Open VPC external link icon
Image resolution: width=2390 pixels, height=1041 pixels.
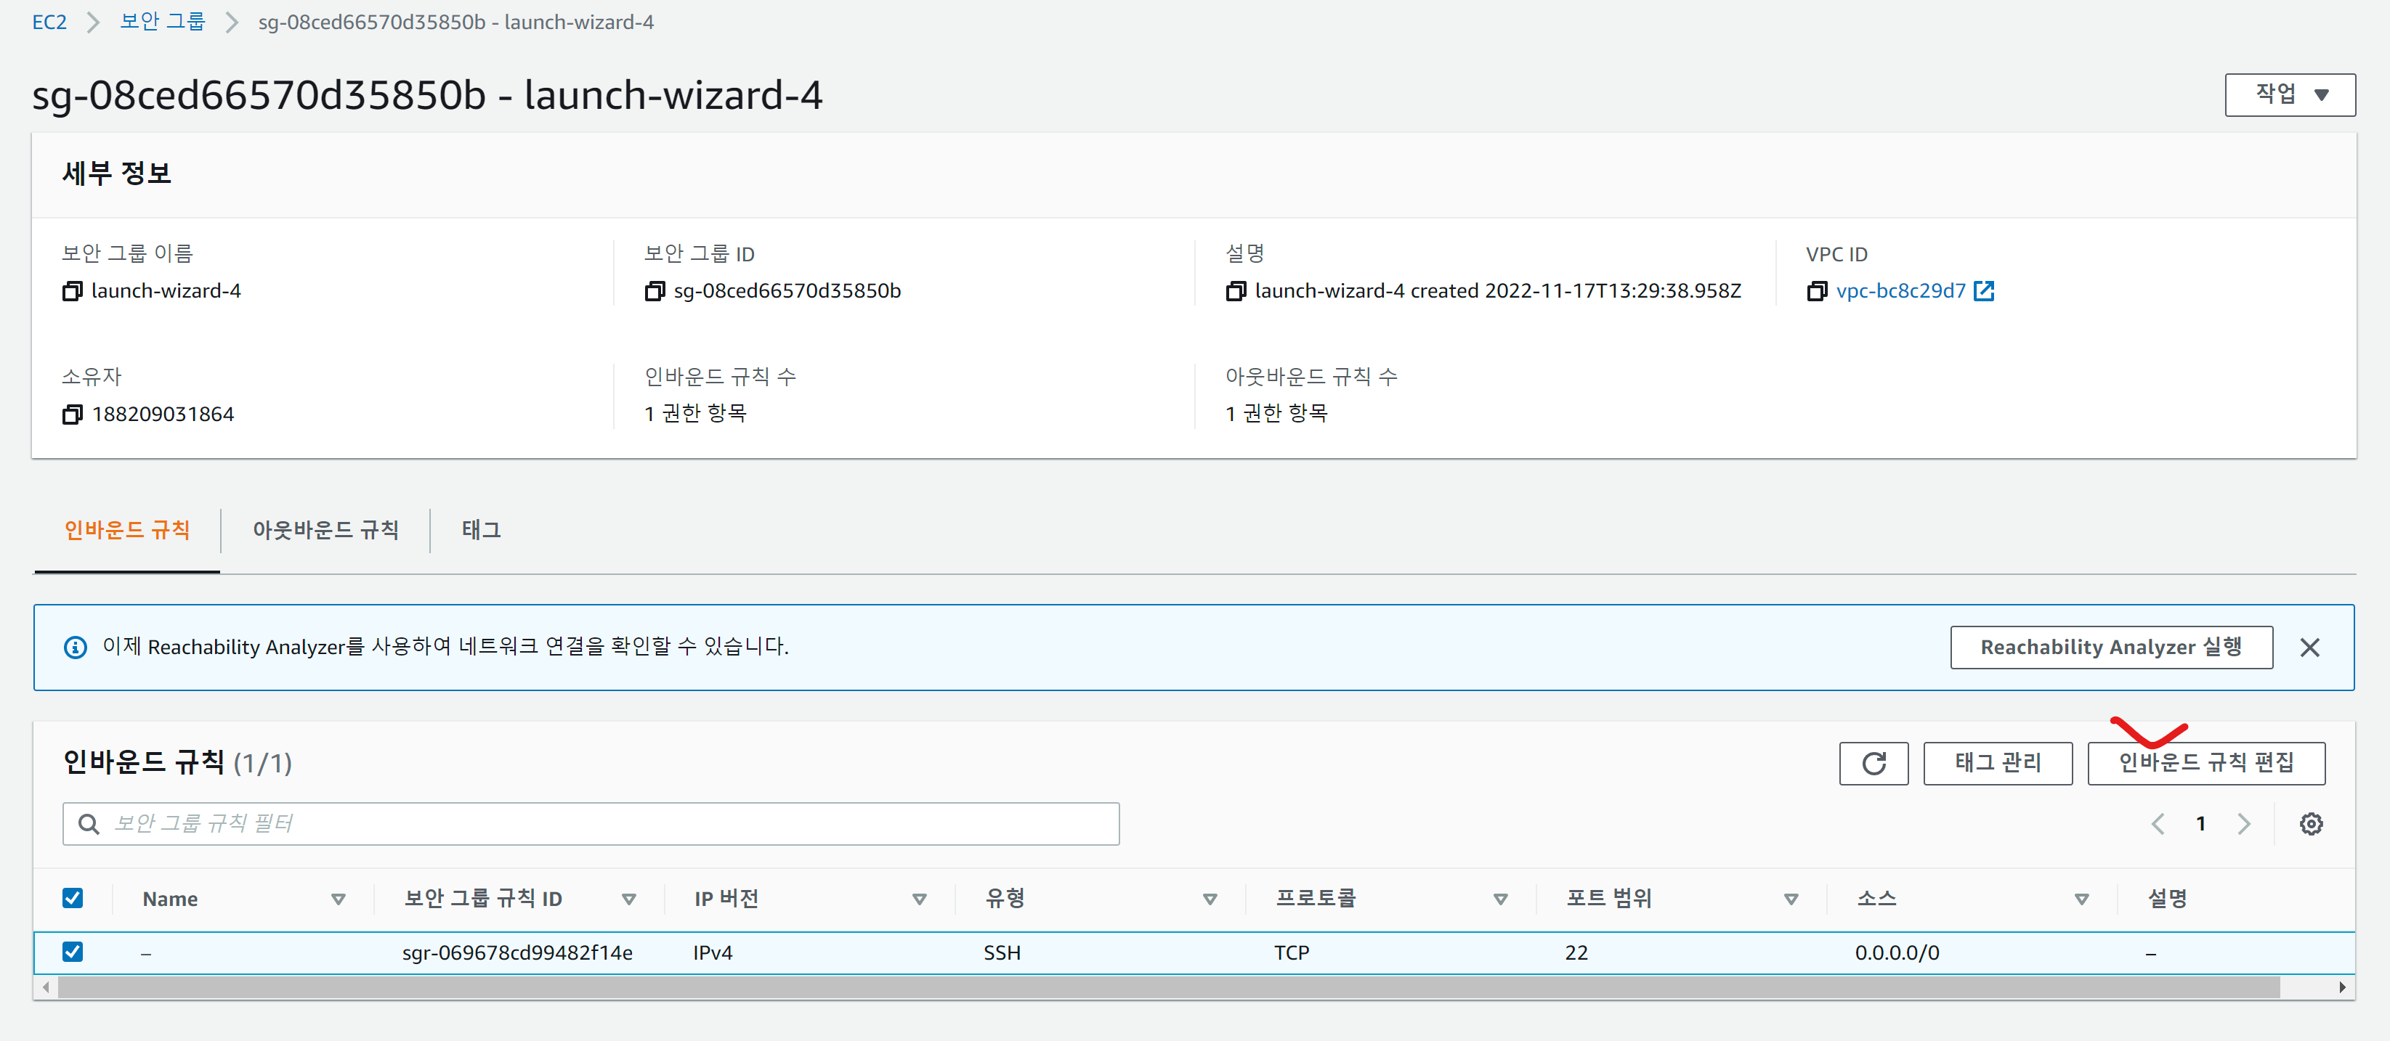click(1984, 291)
